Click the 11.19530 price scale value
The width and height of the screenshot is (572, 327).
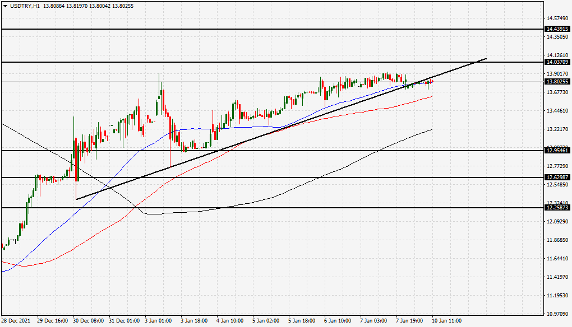coord(557,295)
